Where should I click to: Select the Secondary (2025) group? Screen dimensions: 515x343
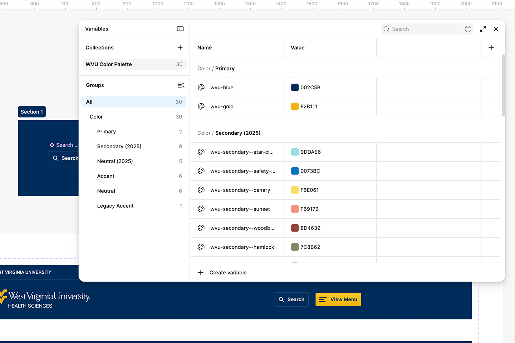point(134,146)
